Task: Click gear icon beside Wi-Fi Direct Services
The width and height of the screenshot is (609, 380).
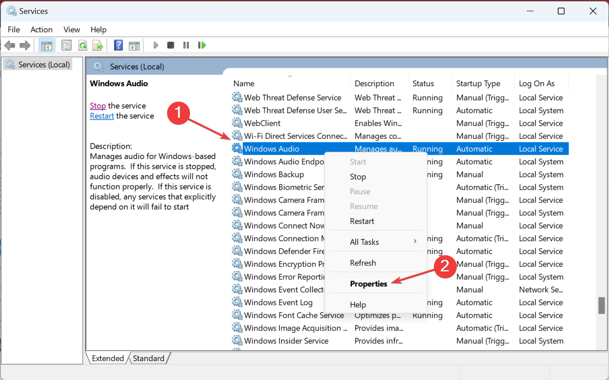Action: coord(237,136)
